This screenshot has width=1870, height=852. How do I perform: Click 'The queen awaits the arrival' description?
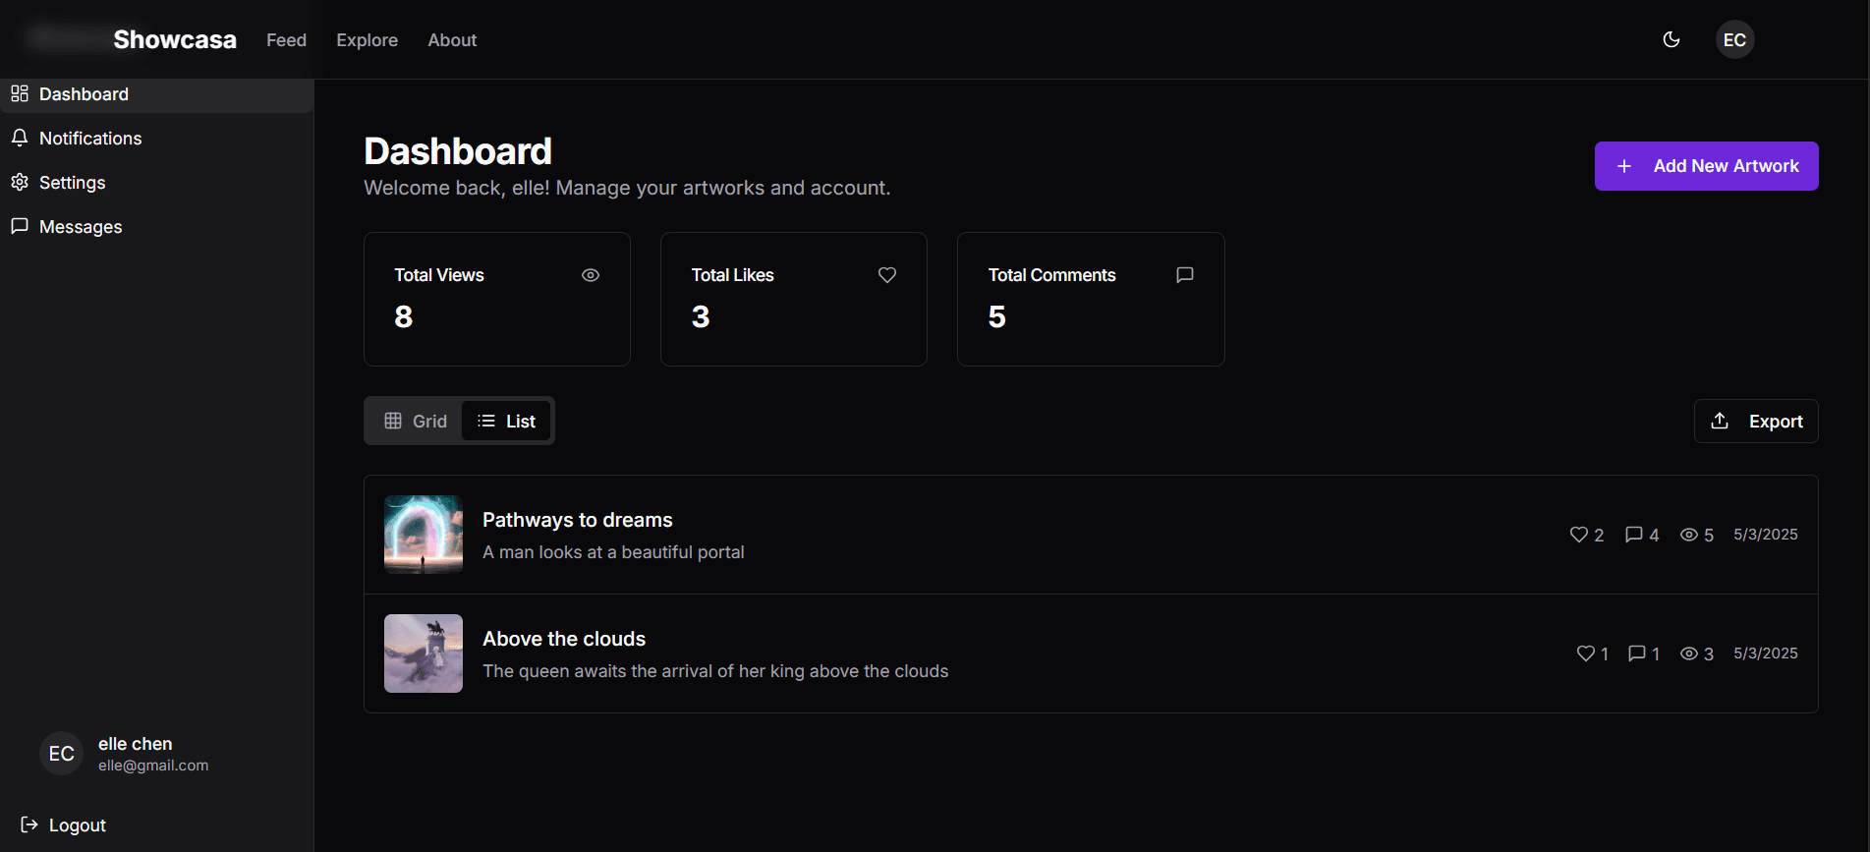click(x=715, y=671)
